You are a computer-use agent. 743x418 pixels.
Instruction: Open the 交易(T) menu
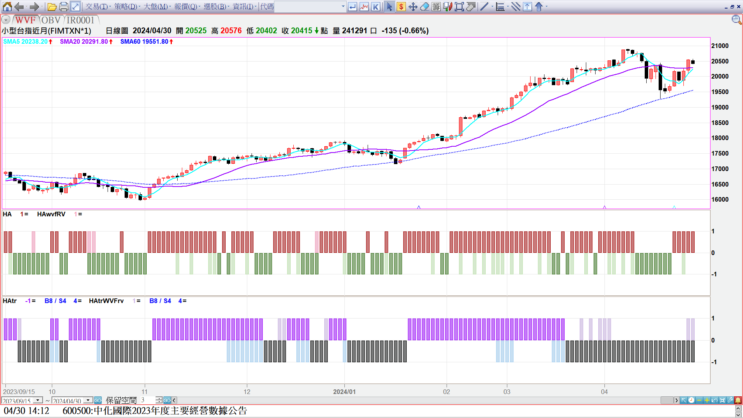coord(96,7)
